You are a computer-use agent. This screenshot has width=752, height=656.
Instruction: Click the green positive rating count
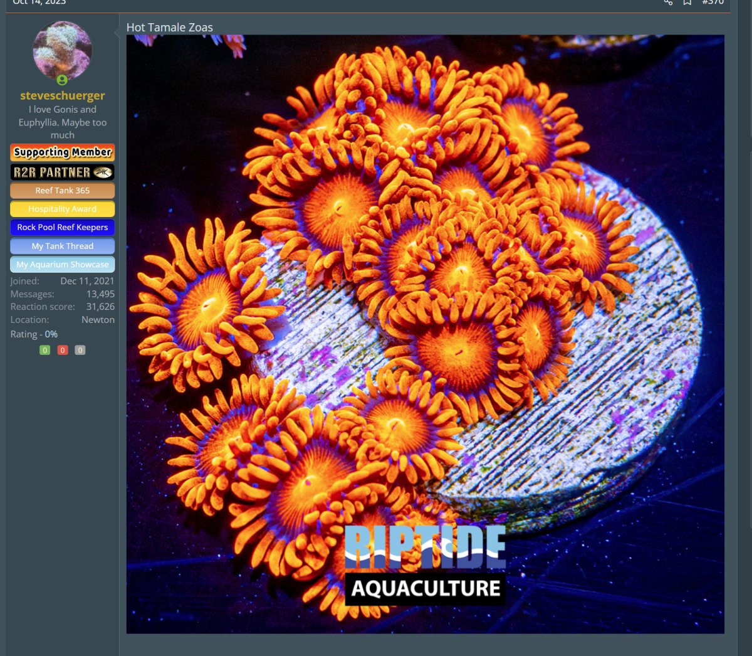pyautogui.click(x=44, y=350)
